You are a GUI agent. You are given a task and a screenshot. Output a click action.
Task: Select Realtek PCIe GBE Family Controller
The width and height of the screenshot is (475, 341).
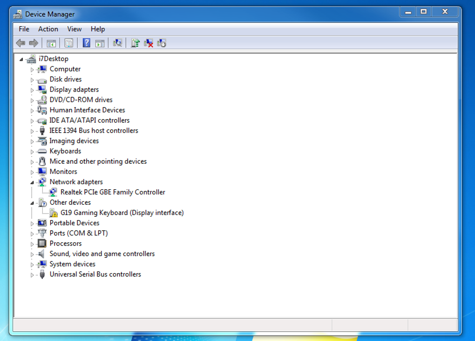point(113,192)
